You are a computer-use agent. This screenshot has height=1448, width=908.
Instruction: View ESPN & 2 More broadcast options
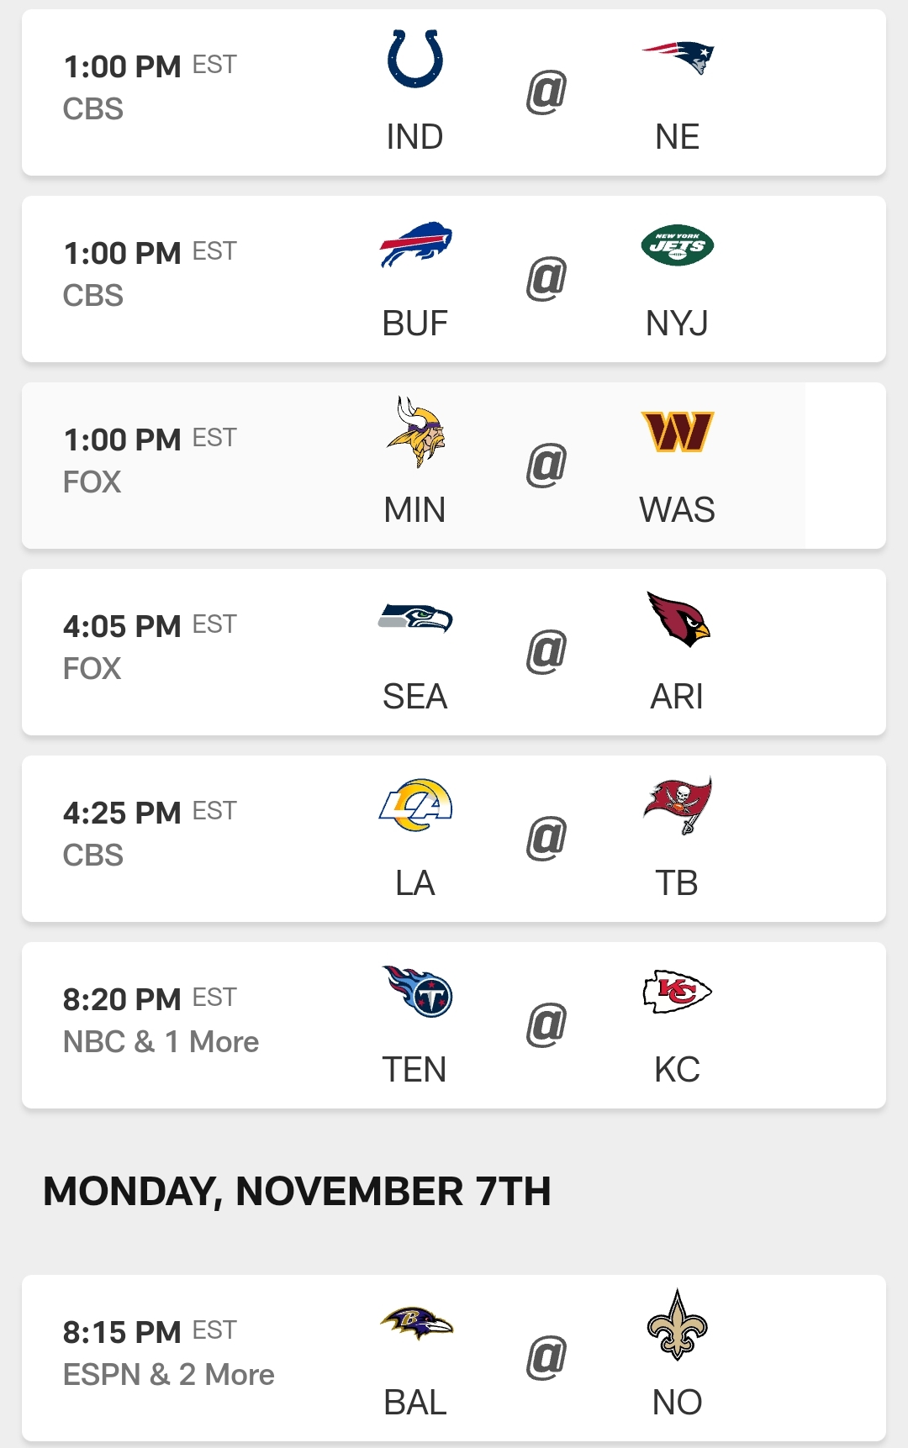[x=168, y=1375]
